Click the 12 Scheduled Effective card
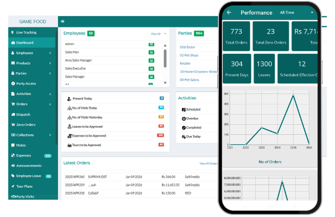 298,68
